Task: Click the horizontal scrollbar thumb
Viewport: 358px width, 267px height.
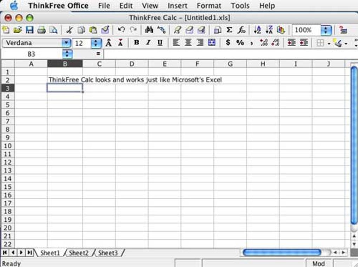Action: [282, 252]
